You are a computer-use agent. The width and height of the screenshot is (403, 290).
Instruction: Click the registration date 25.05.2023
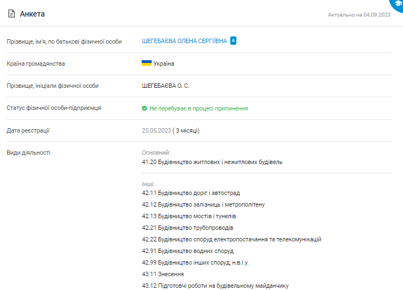(156, 130)
